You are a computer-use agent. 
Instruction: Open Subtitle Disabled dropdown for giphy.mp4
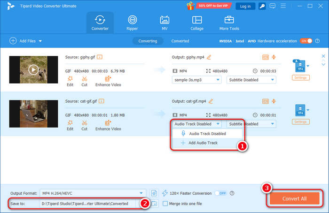click(x=251, y=80)
